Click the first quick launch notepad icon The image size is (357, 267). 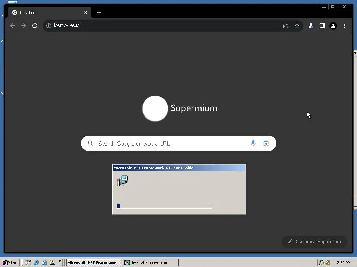click(29, 263)
